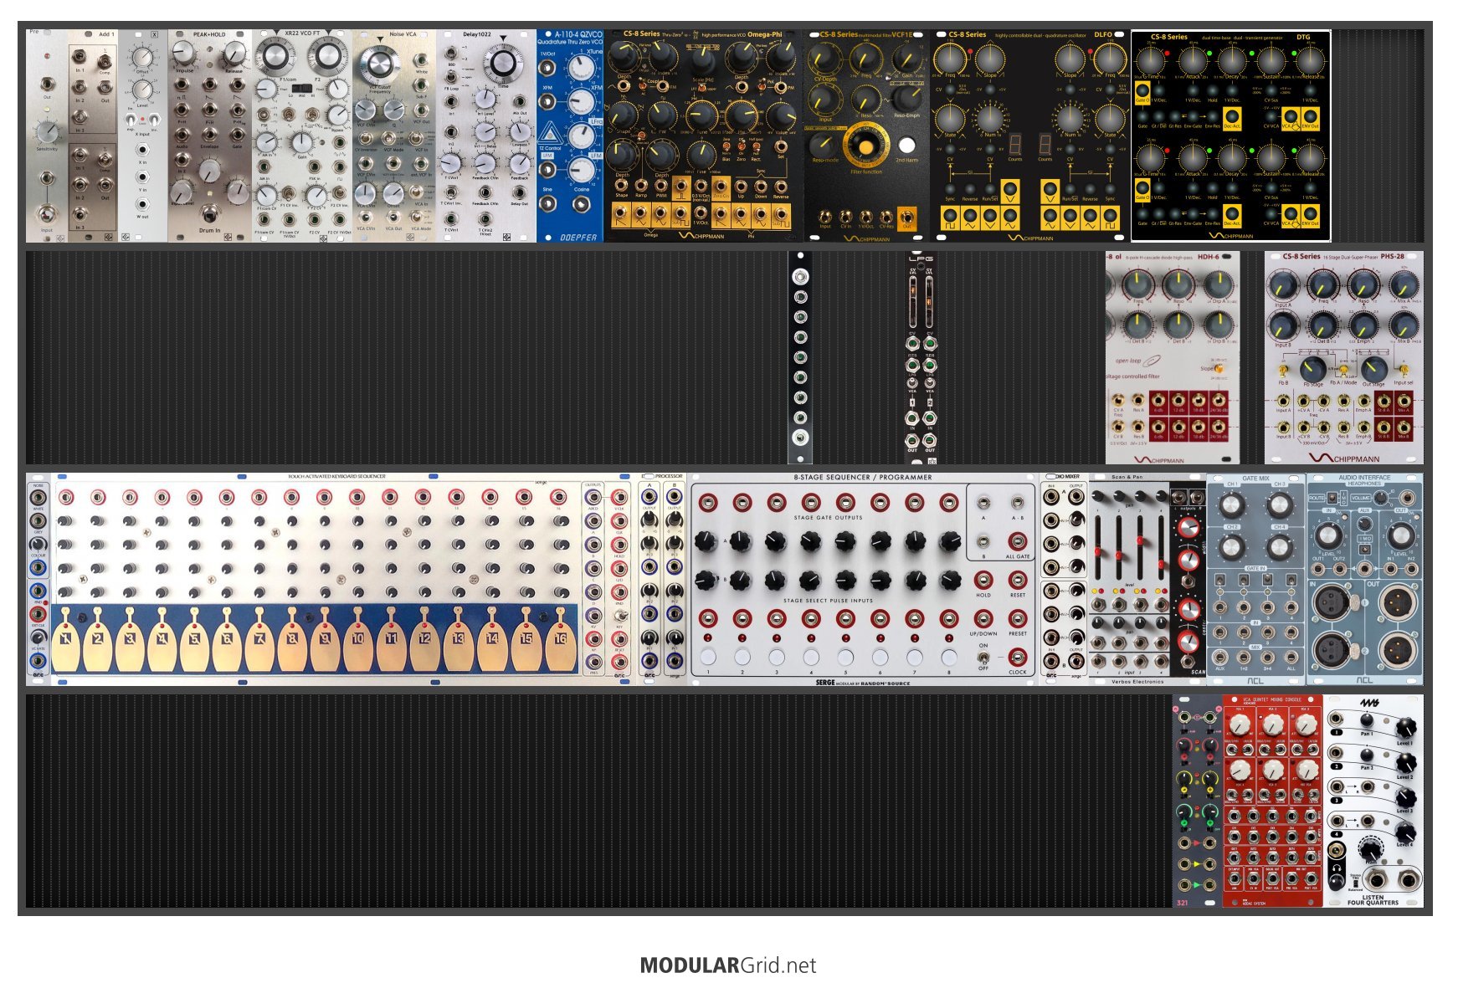Click the CH 3 knob on Gate Mix
Viewport: 1458px width, 983px height.
[1279, 504]
